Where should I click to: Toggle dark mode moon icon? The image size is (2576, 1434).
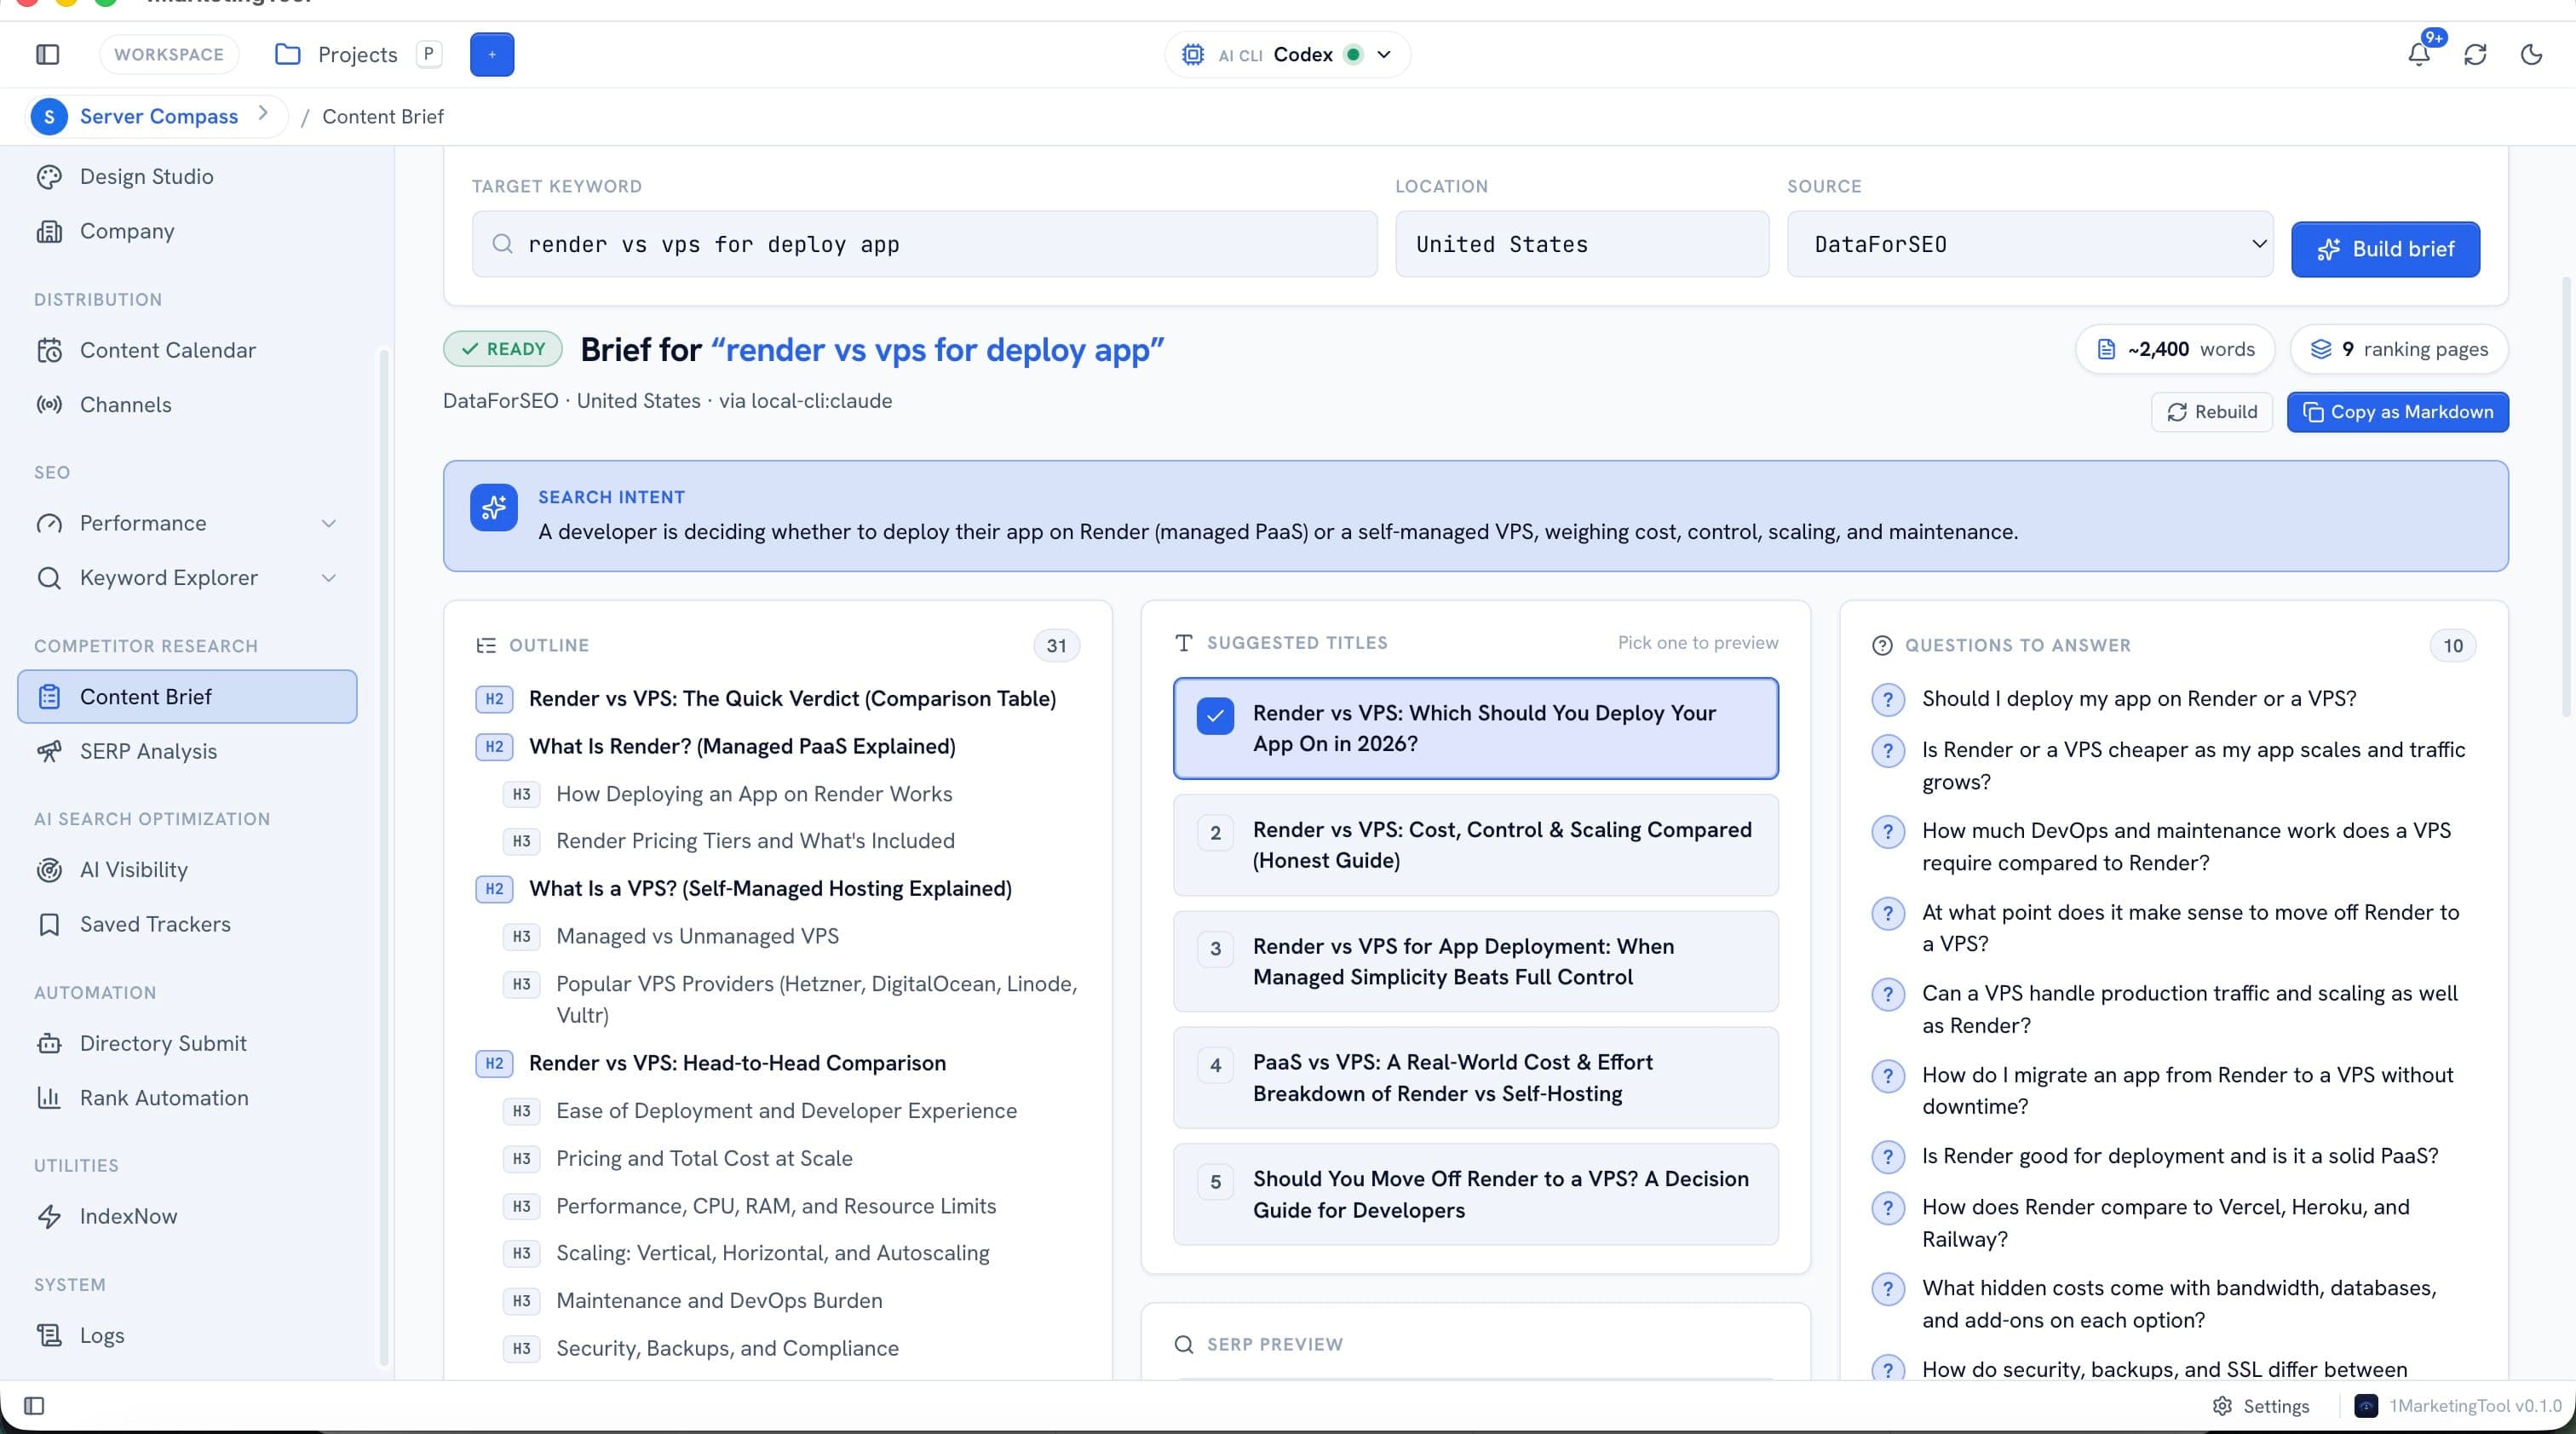(2531, 54)
